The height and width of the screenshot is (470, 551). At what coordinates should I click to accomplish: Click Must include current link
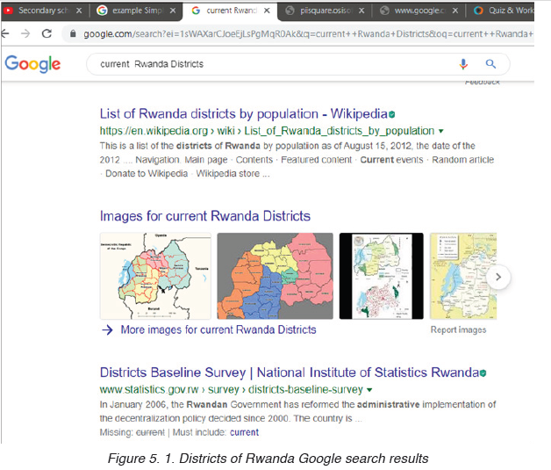tap(244, 432)
